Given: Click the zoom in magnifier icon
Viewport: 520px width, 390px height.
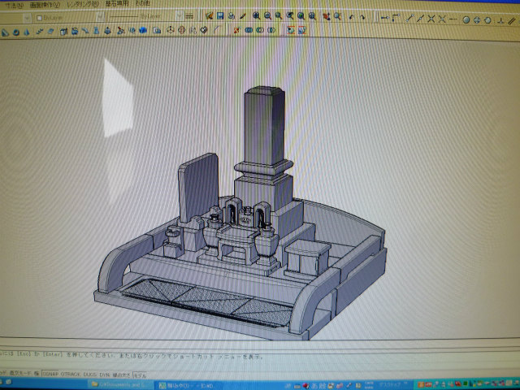Looking at the screenshot, I should [x=256, y=15].
